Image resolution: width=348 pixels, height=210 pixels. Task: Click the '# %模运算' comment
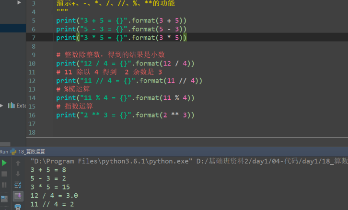pyautogui.click(x=73, y=89)
